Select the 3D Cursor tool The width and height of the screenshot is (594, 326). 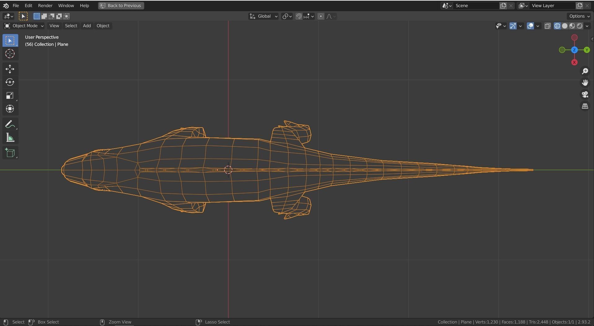click(x=10, y=54)
